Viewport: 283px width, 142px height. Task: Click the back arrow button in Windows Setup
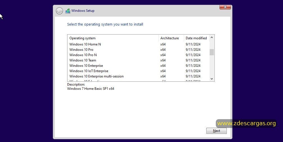pos(59,11)
